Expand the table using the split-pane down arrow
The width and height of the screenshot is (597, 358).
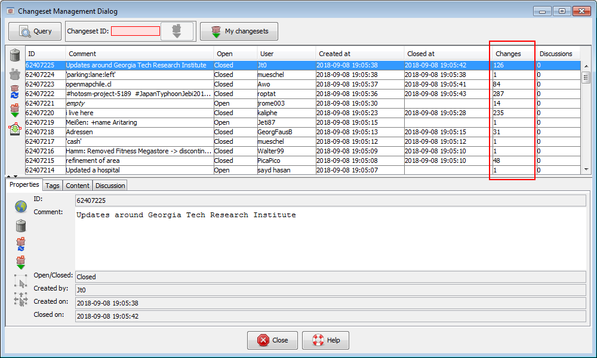[x=16, y=177]
